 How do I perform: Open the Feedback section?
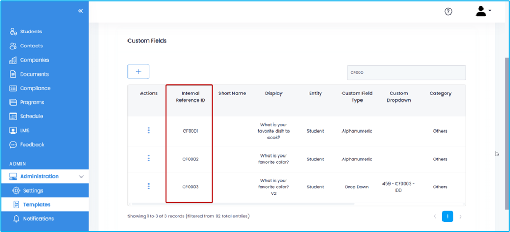click(x=32, y=145)
